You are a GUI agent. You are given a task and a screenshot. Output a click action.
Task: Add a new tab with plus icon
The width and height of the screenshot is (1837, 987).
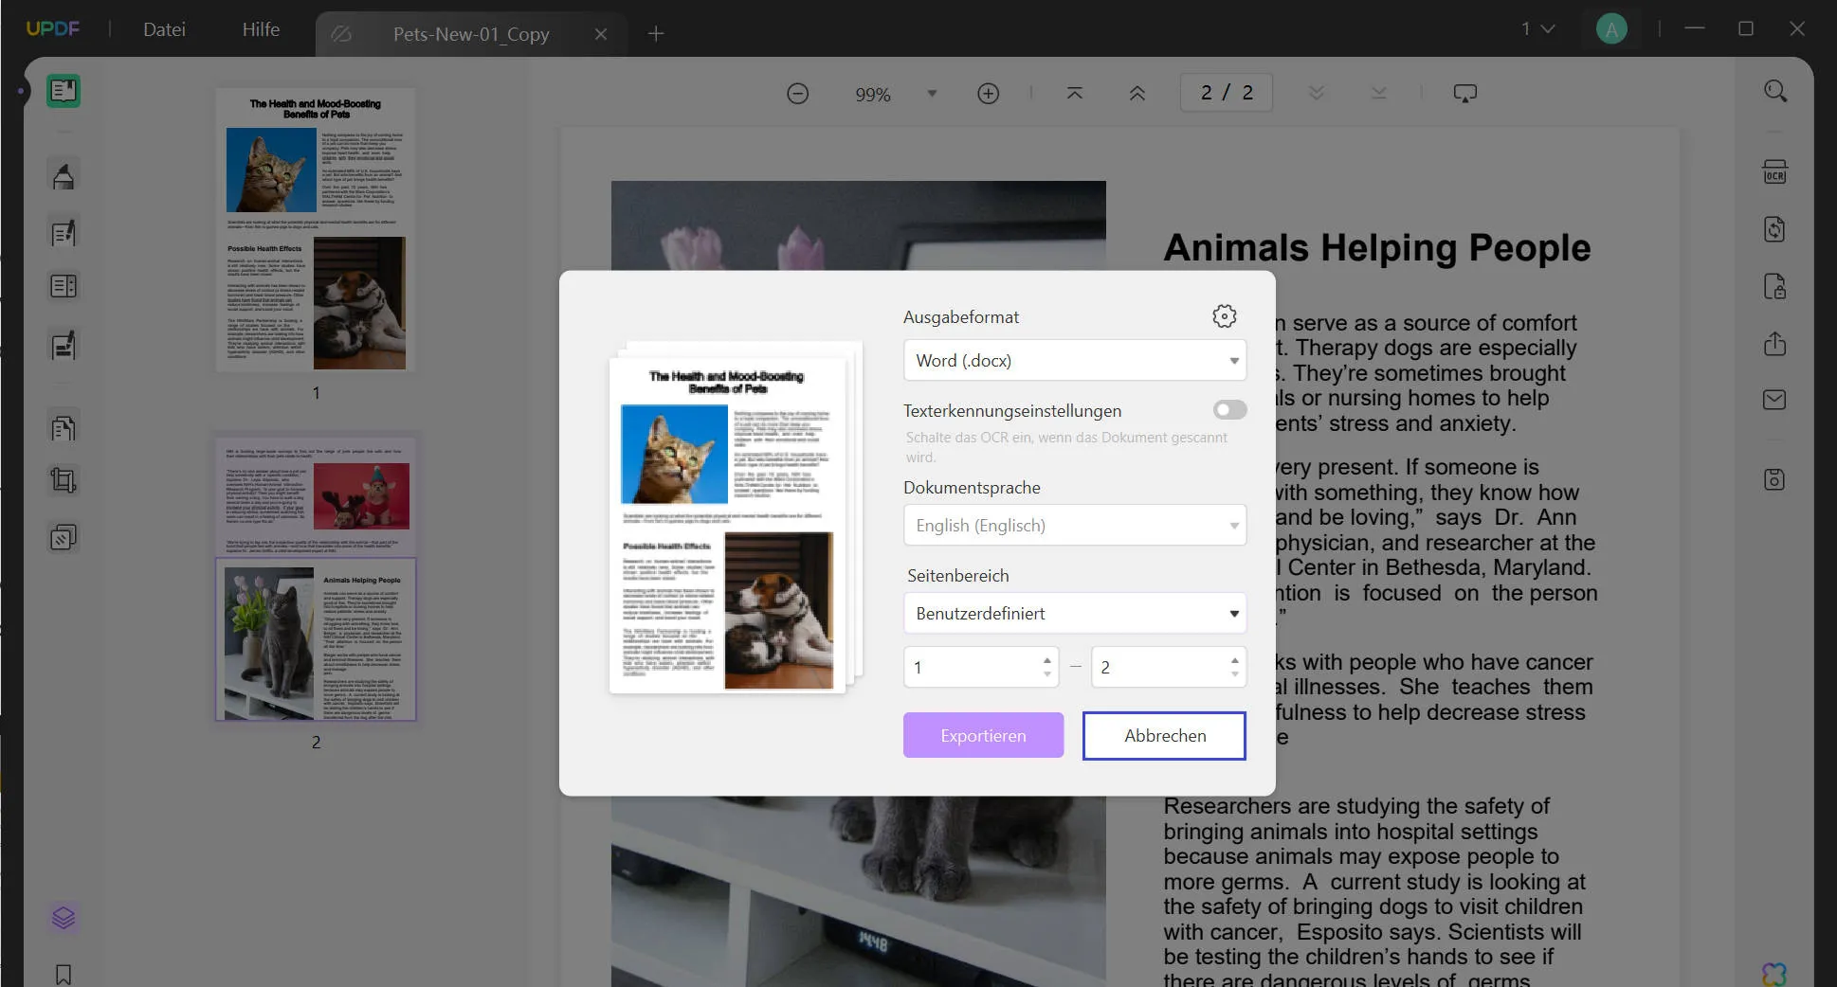(x=655, y=34)
